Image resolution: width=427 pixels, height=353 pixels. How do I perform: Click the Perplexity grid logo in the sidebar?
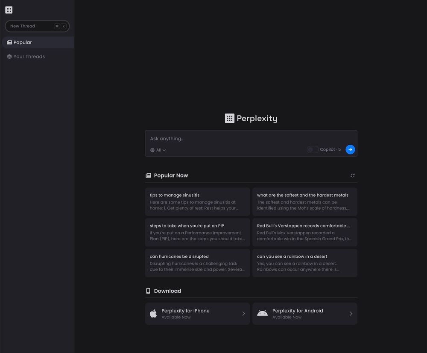(9, 10)
